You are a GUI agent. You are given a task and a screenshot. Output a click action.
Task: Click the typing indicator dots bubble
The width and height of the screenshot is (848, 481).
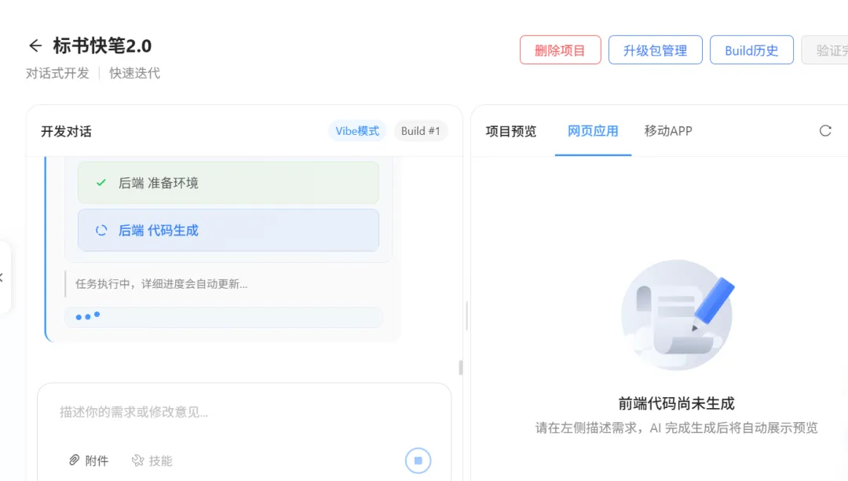point(223,317)
